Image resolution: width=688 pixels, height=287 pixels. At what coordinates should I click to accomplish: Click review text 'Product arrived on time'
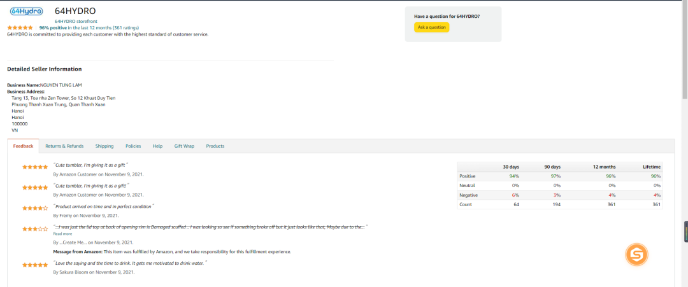click(104, 206)
